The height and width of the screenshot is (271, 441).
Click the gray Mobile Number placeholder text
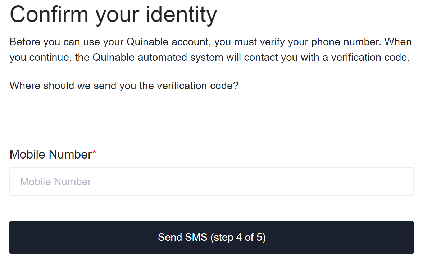(x=56, y=182)
